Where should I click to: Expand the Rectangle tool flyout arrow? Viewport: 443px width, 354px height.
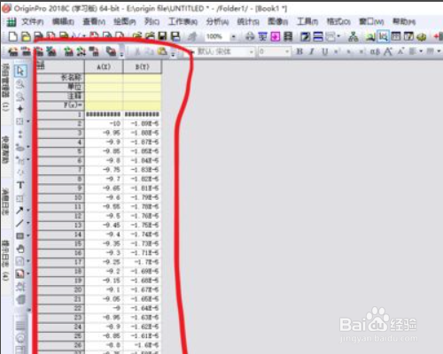coord(28,235)
